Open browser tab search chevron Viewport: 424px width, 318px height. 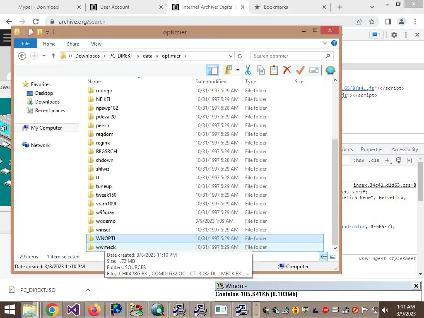click(x=372, y=7)
